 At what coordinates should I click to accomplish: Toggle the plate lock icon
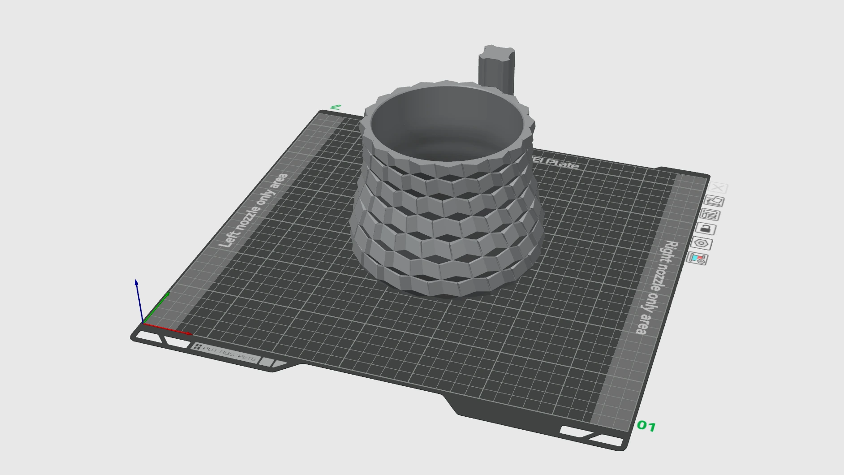706,229
